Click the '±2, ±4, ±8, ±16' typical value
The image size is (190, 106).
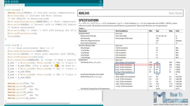tap(161, 36)
